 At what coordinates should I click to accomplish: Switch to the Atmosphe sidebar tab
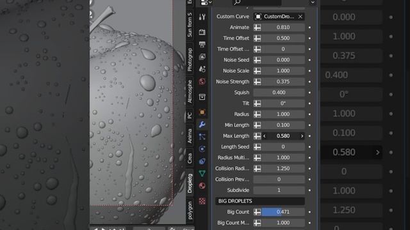click(x=190, y=91)
